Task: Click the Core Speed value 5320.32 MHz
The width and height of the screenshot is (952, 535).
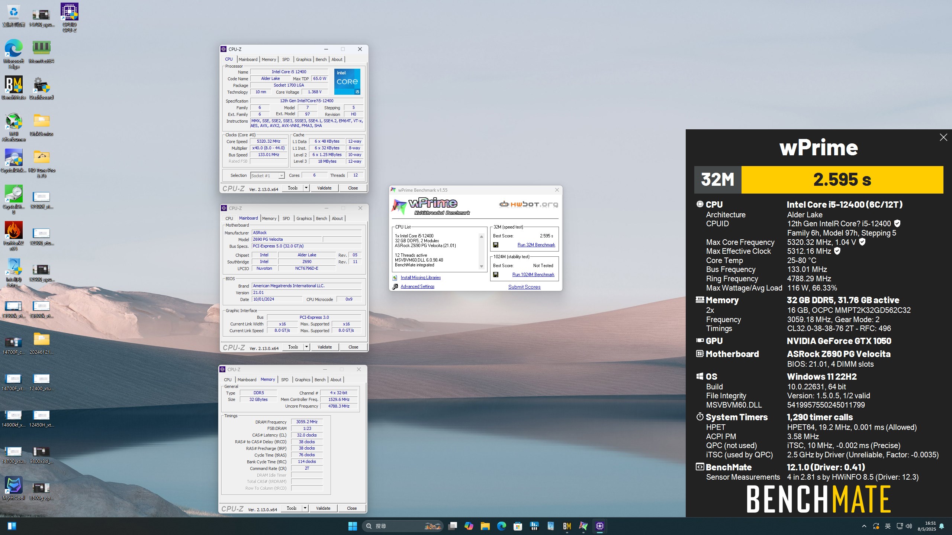Action: (268, 141)
